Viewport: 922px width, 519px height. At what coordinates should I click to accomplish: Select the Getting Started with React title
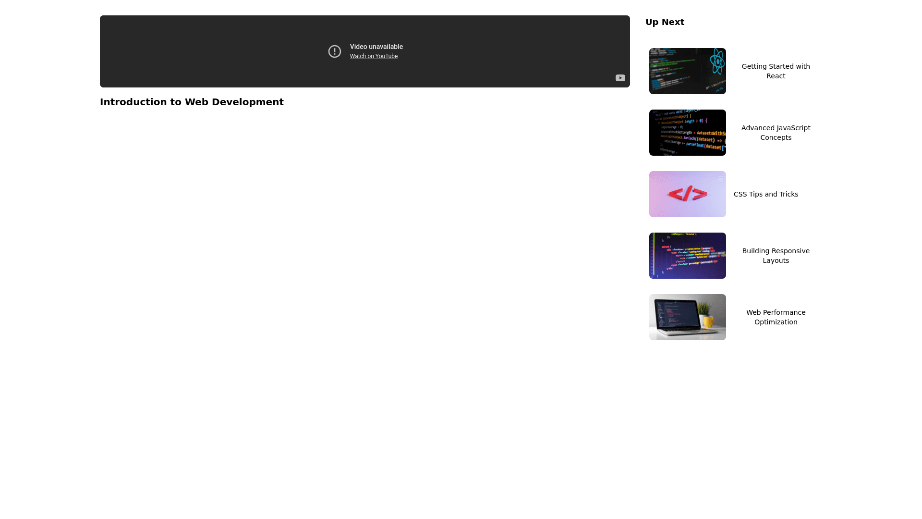(776, 71)
